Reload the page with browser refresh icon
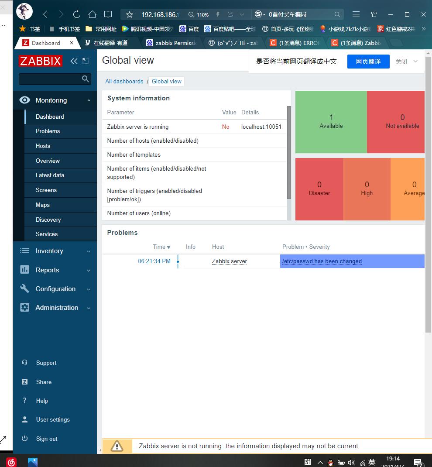This screenshot has height=467, width=432. [x=76, y=14]
